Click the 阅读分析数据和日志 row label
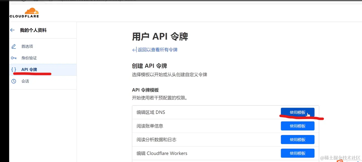The width and height of the screenshot is (362, 162). [x=156, y=139]
